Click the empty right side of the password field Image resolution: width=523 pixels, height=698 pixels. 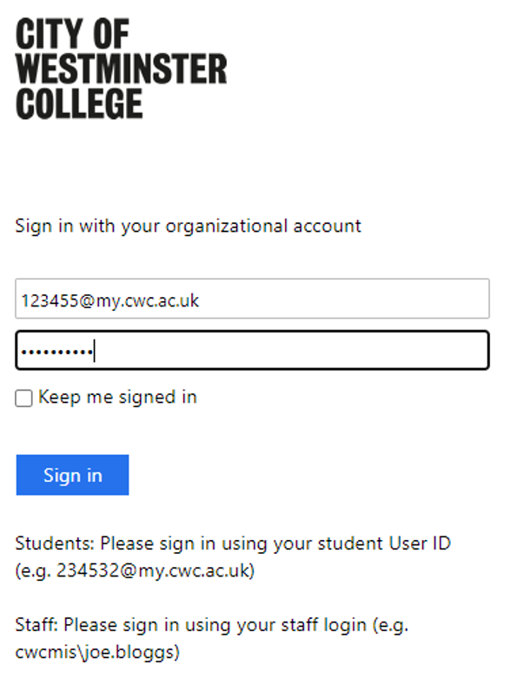292,351
